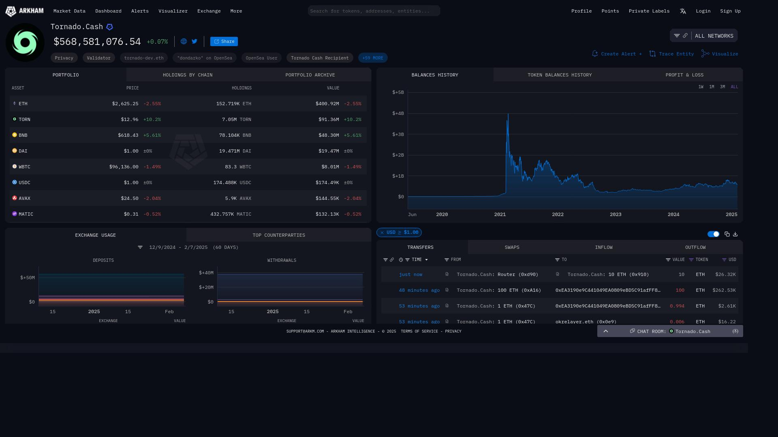Image resolution: width=778 pixels, height=437 pixels.
Task: Filter transfers by the TO column
Action: point(557,260)
